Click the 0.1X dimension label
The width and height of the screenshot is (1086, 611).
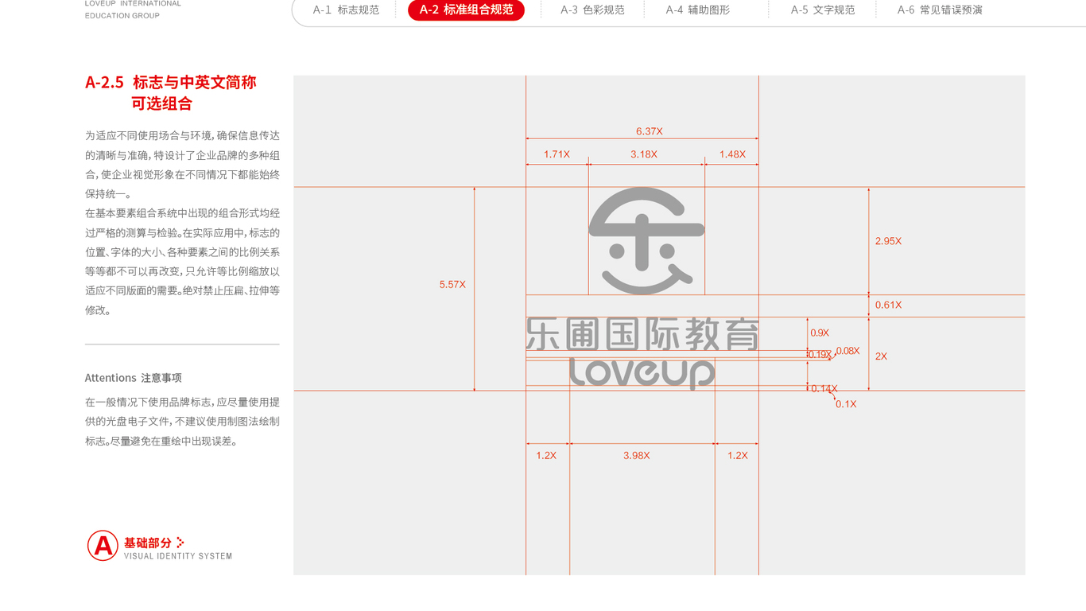846,404
